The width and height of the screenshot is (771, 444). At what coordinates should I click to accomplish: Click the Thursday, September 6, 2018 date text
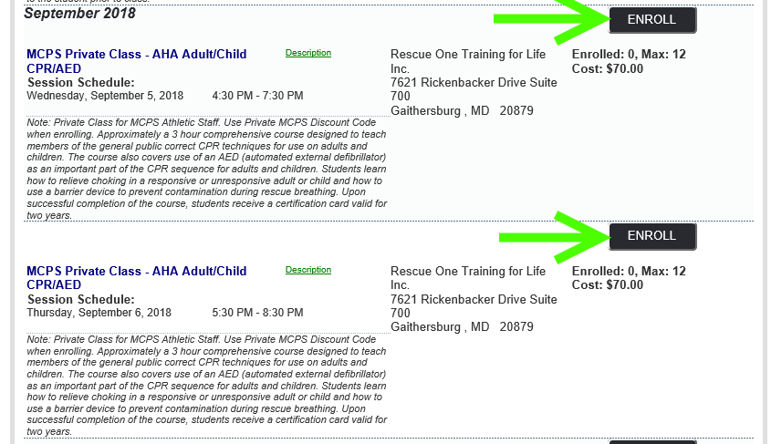(x=99, y=313)
